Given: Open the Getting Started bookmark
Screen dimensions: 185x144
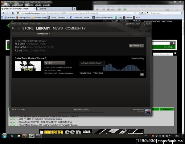Looking at the screenshot, I should coord(23,18).
